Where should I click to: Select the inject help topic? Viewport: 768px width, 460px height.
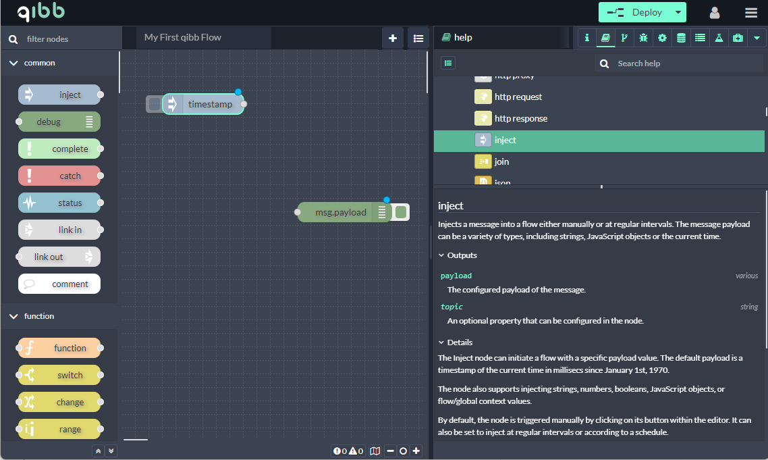tap(599, 140)
